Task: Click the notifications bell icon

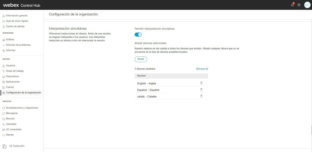Action: [x=292, y=5]
